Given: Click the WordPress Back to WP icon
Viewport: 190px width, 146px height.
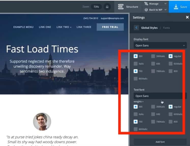Looking at the screenshot, I should [x=146, y=10].
